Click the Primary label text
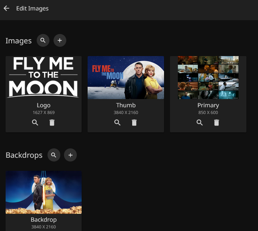This screenshot has height=231, width=258. click(208, 105)
